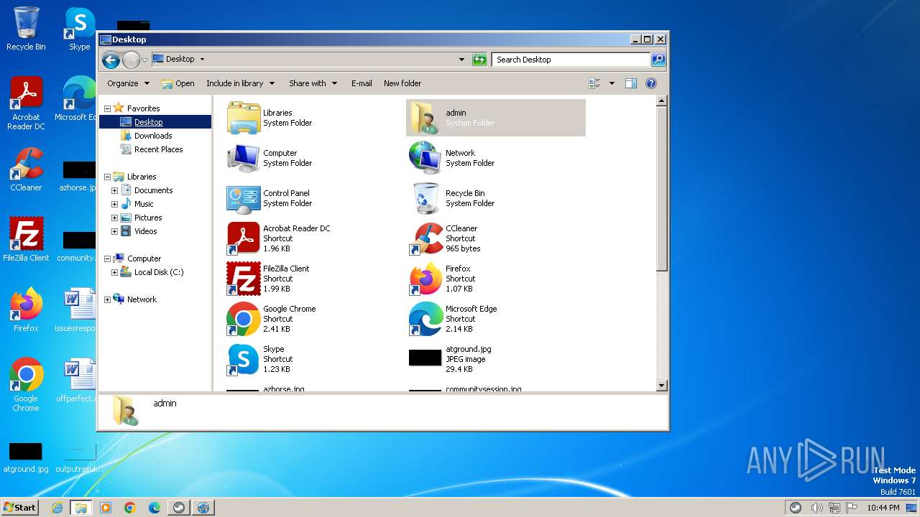Select Downloads in Favorites
Screen dimensions: 920x517
[153, 136]
